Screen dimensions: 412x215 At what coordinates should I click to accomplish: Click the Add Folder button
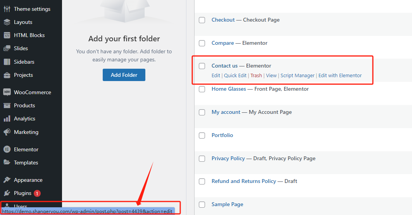tap(124, 75)
